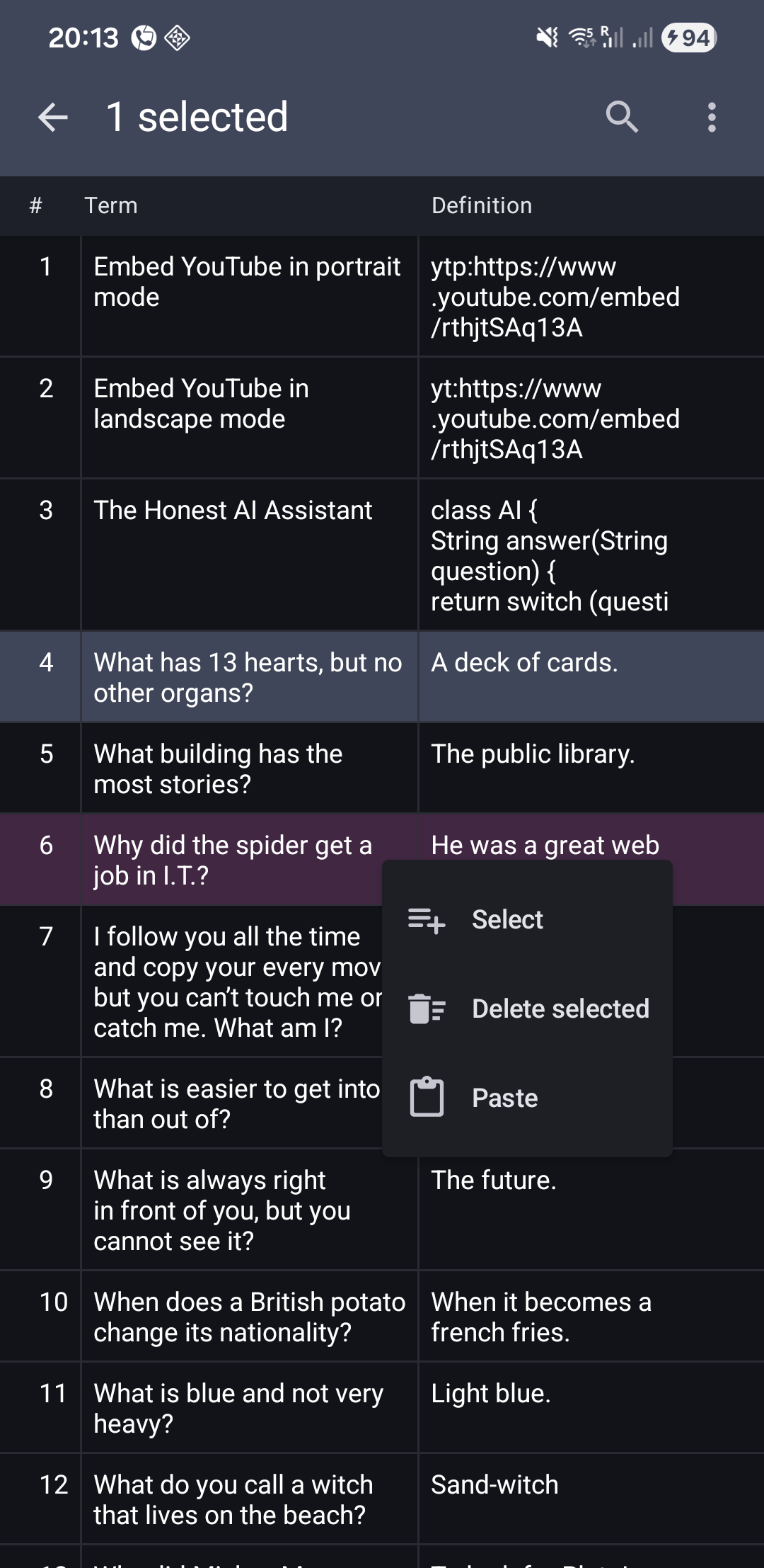Tap the British potato question row
This screenshot has height=1568, width=764.
249,1317
